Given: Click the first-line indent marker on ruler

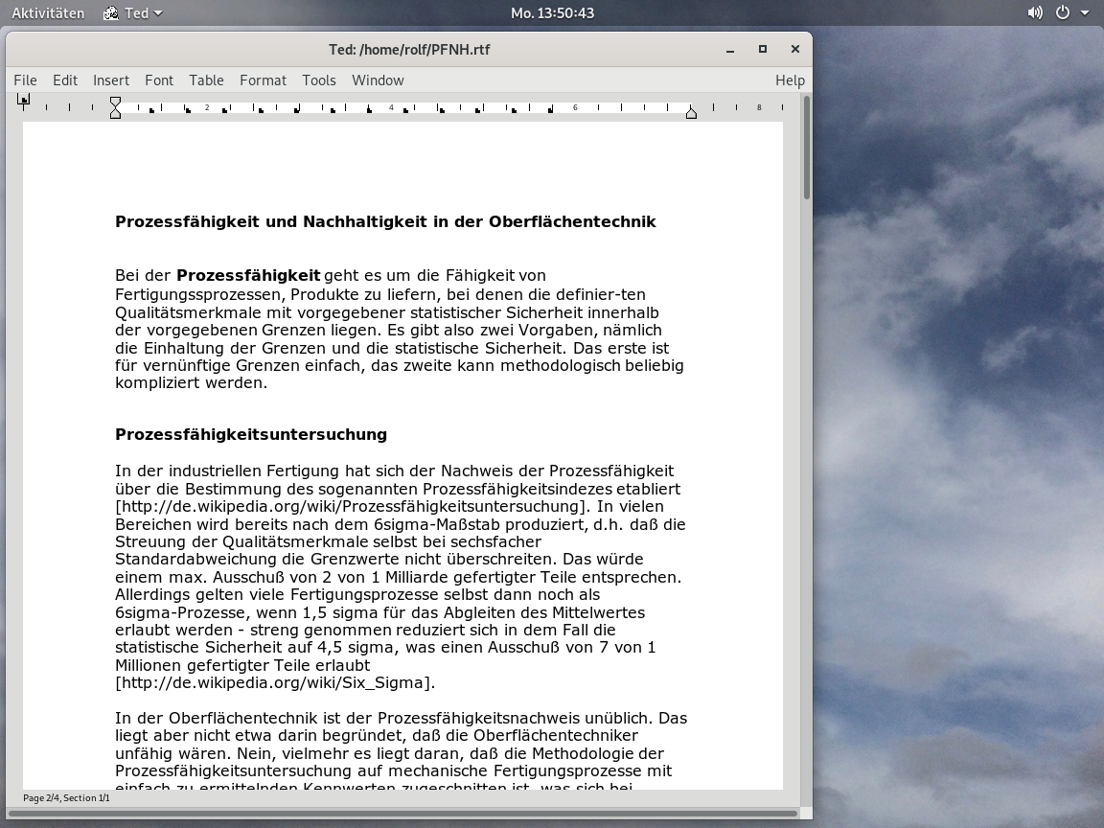Looking at the screenshot, I should click(115, 102).
